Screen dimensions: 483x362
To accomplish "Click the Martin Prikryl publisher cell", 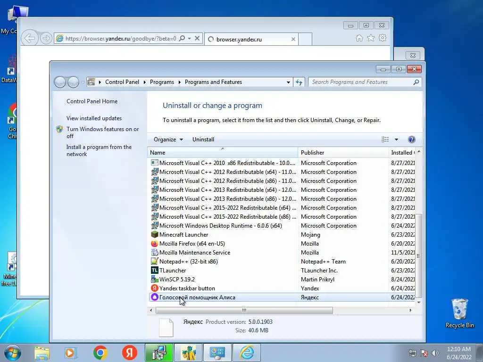I will 317,279.
